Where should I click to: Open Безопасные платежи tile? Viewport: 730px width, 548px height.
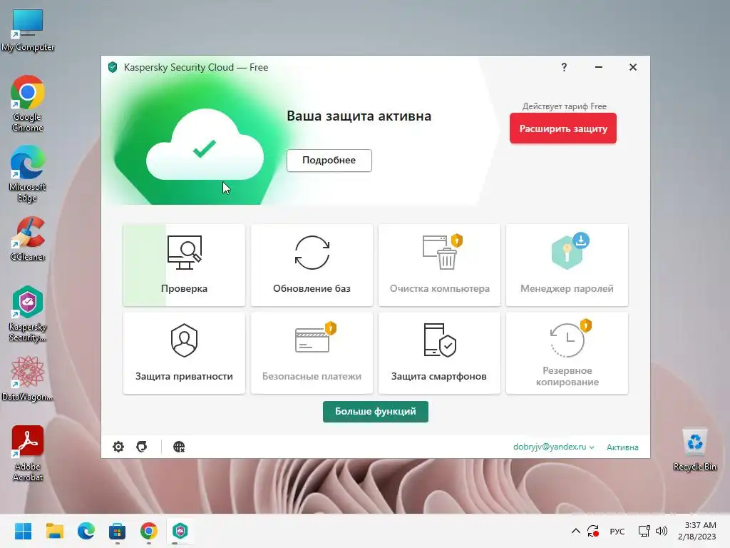(312, 353)
